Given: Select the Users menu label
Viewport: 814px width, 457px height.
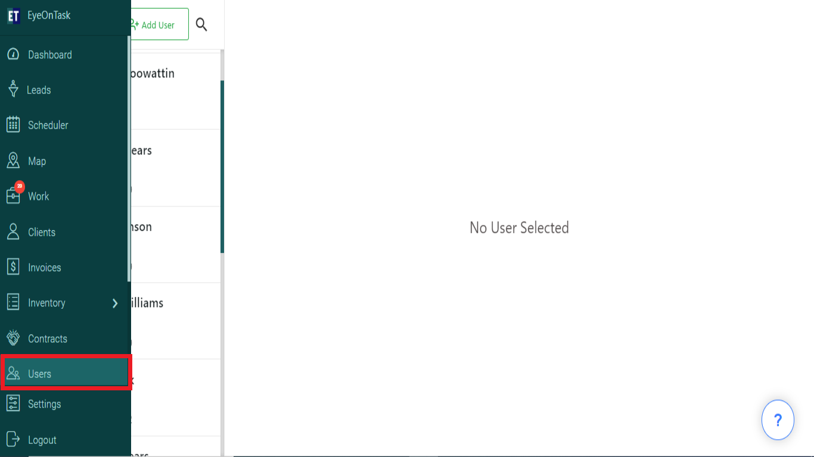Looking at the screenshot, I should pos(40,374).
